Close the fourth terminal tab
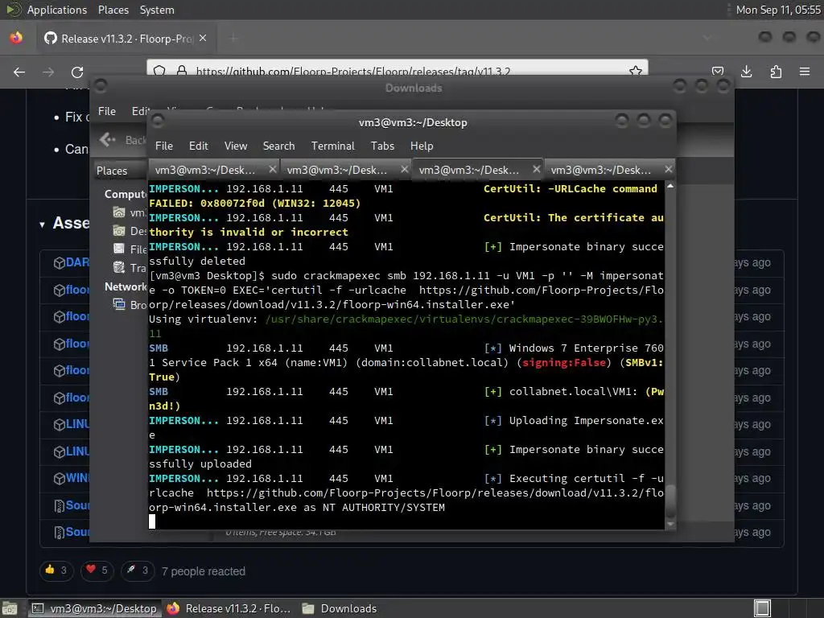 668,169
